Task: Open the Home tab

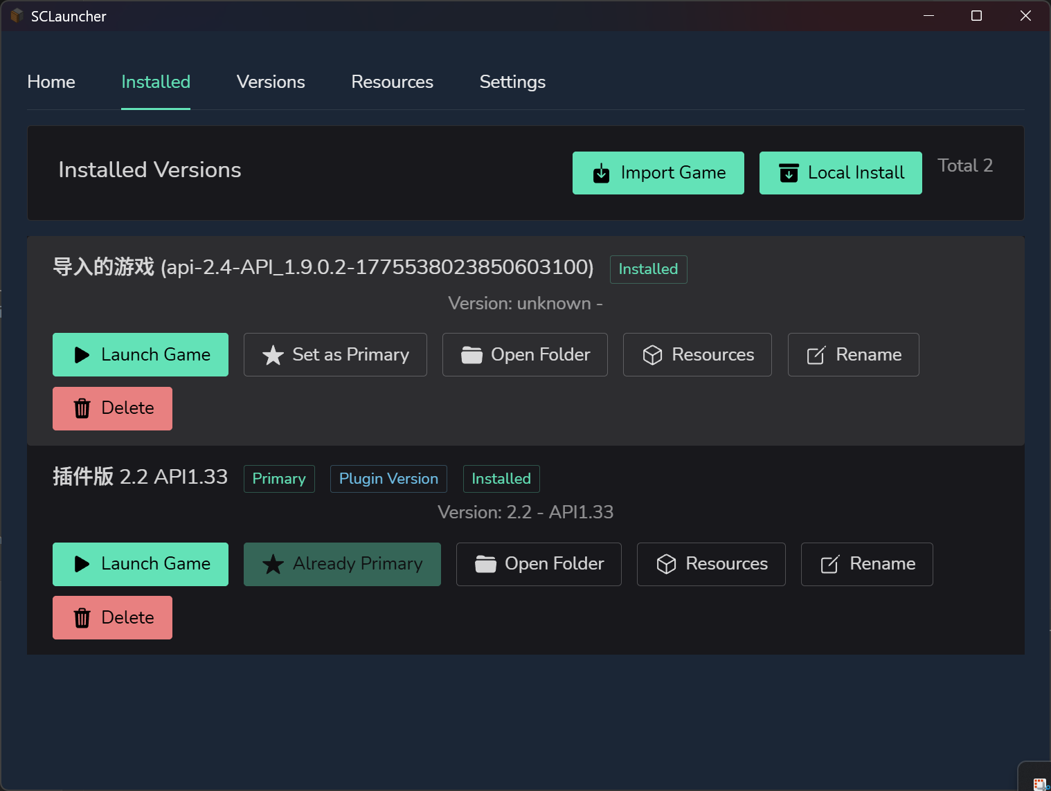Action: coord(51,82)
